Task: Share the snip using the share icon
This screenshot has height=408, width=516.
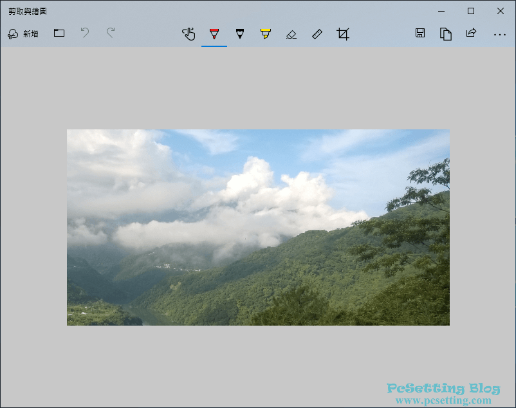Action: (471, 33)
